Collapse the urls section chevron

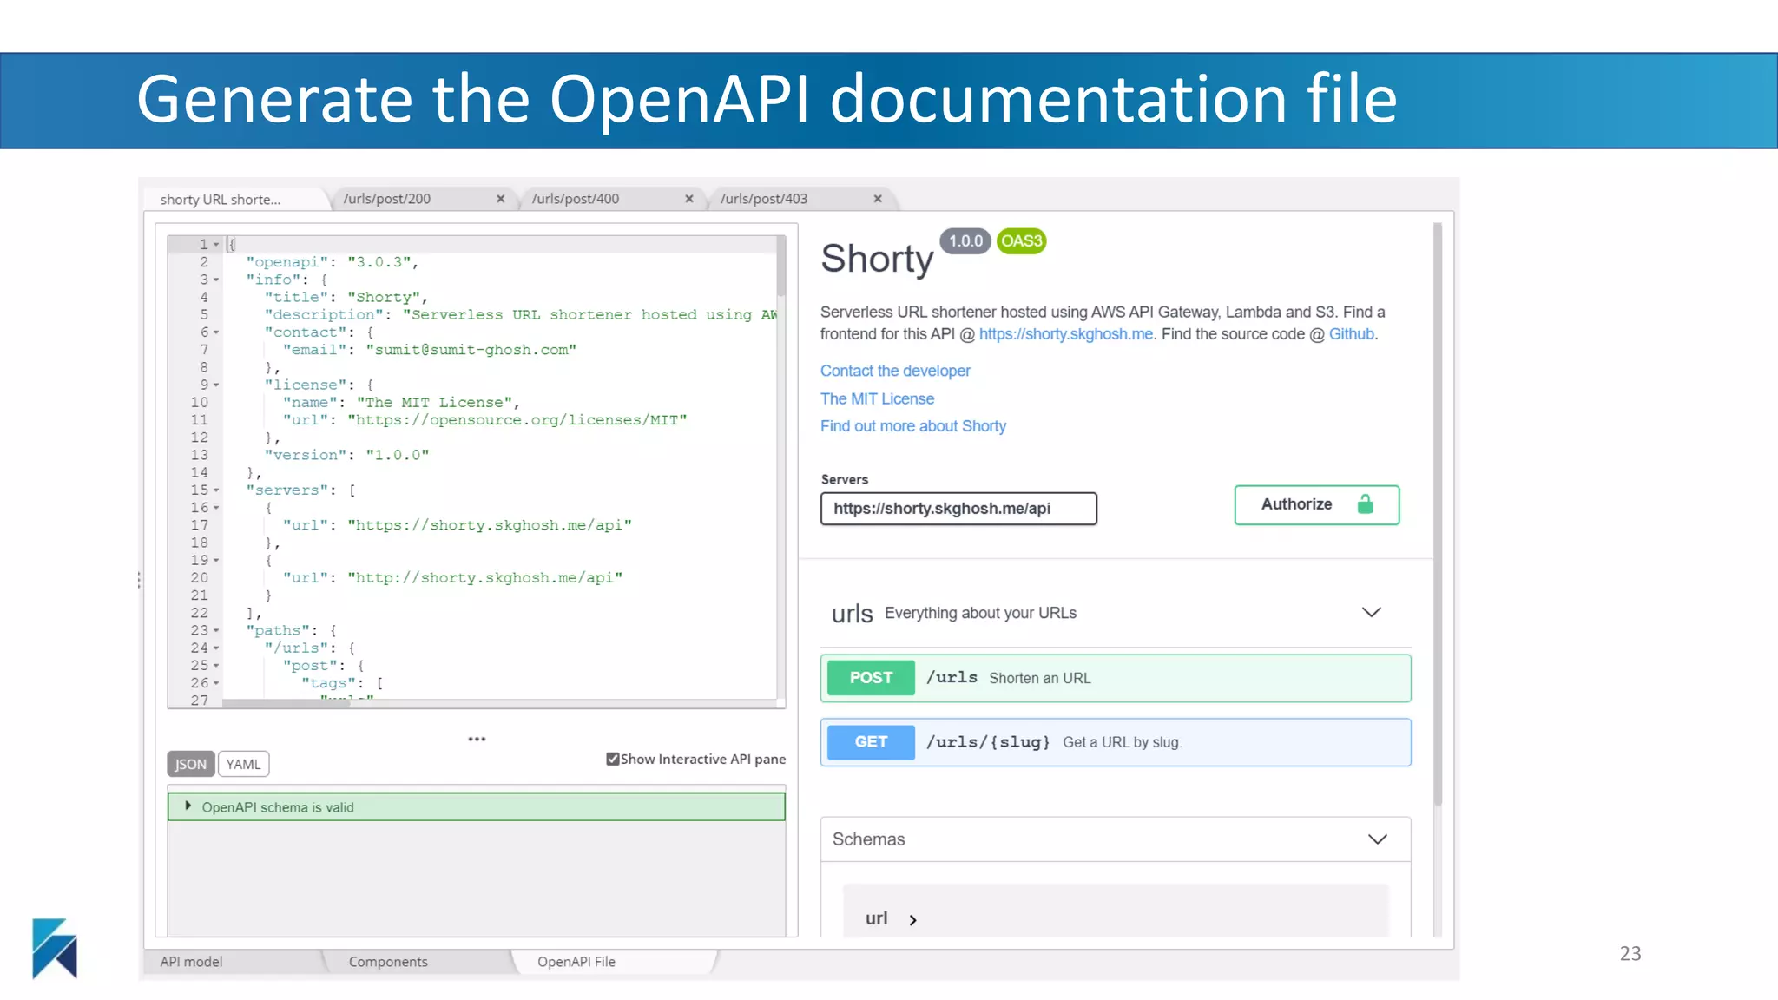[x=1371, y=612]
